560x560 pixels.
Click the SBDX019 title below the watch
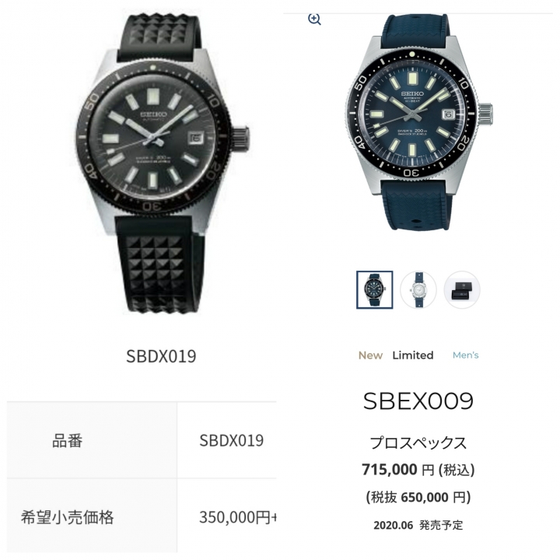pos(161,356)
